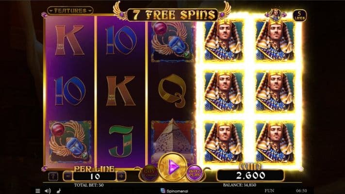This screenshot has height=194, width=345.
Task: Decrease per line bet with minus
Action: click(68, 176)
